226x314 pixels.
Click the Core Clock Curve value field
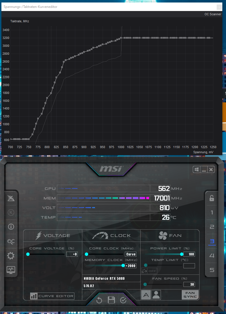click(130, 254)
